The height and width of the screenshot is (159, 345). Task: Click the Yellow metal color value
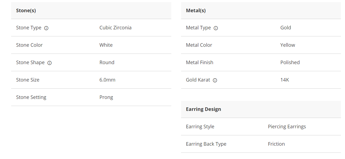(x=287, y=45)
